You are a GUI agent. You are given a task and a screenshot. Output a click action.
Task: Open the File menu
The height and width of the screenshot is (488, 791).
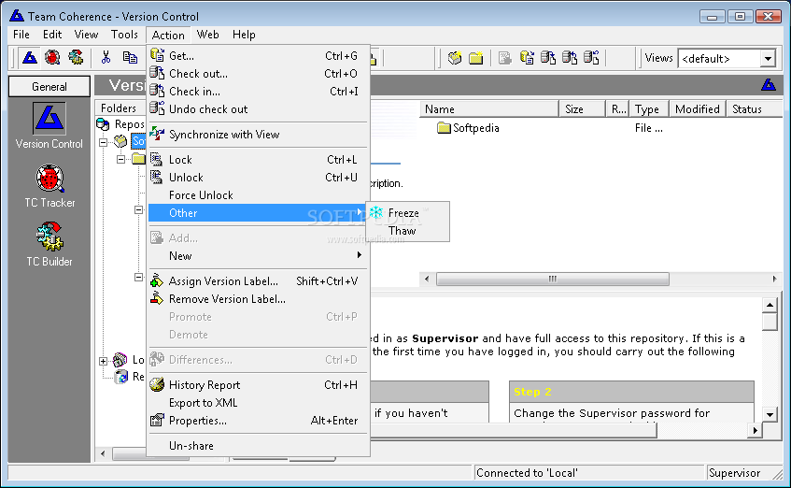pyautogui.click(x=21, y=35)
